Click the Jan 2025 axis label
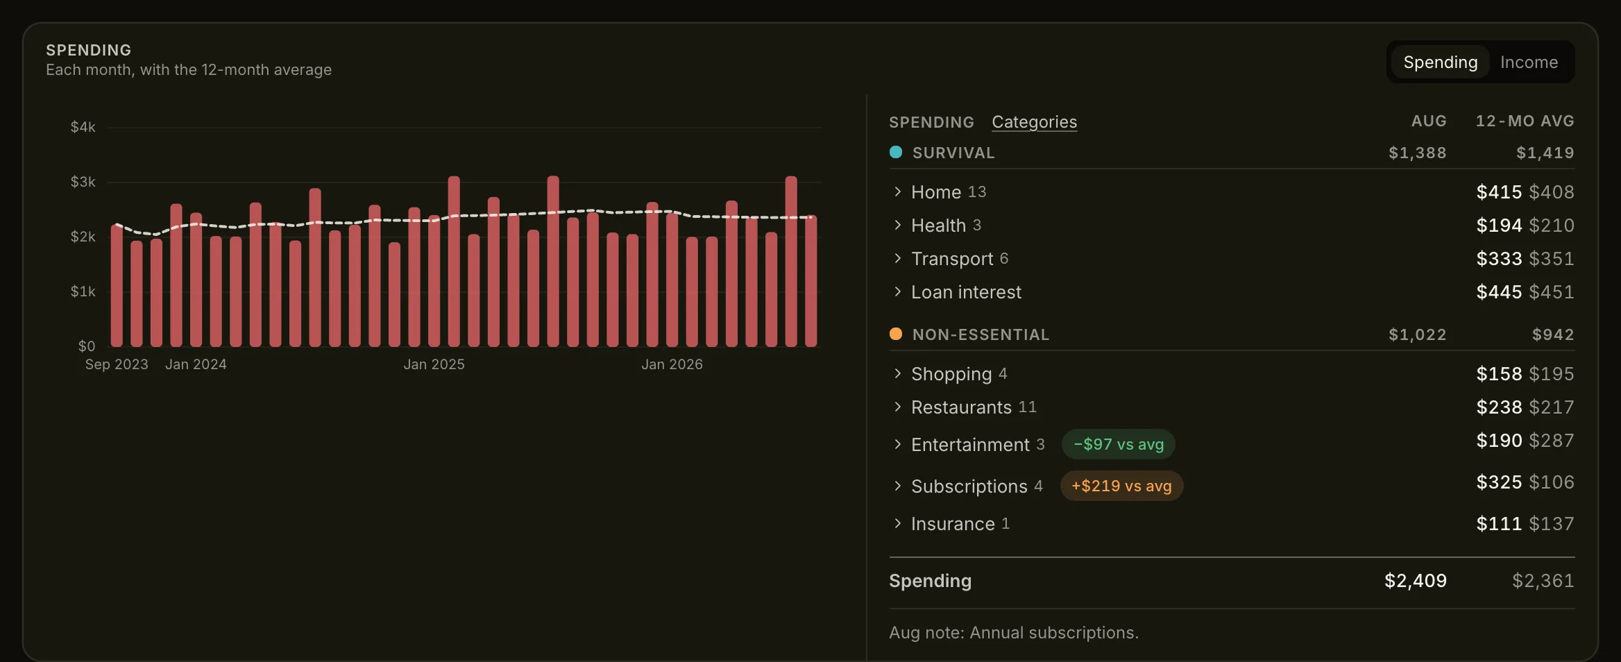 [x=434, y=364]
